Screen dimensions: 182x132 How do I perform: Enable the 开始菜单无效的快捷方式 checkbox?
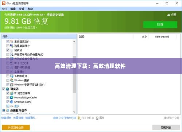(x=8, y=54)
